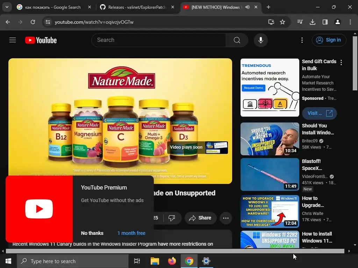358x268 pixels.
Task: Open How to install Windows 11 title
Action: click(317, 237)
